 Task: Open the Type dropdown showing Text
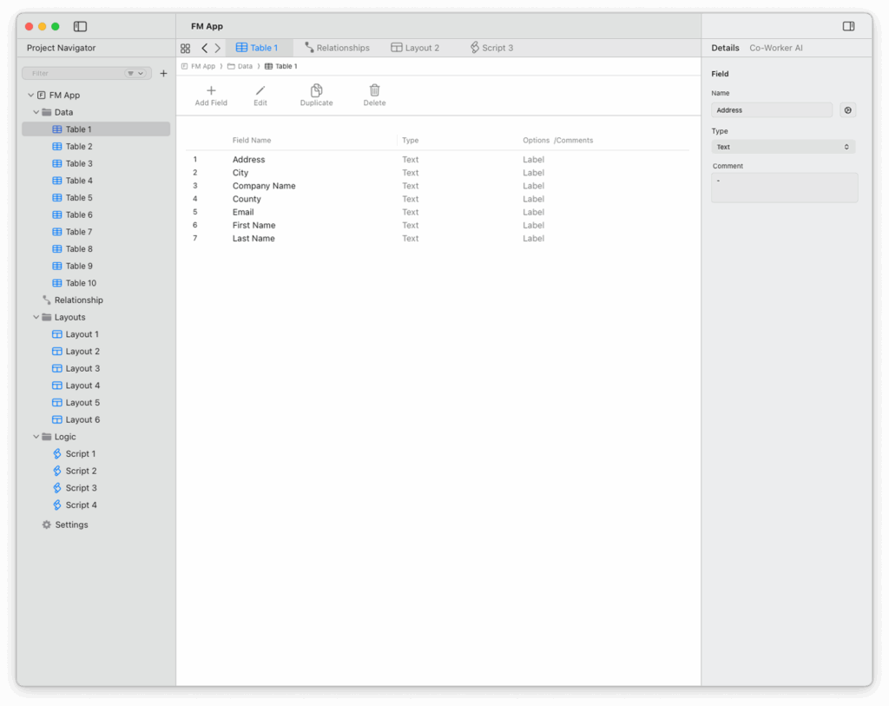[783, 147]
